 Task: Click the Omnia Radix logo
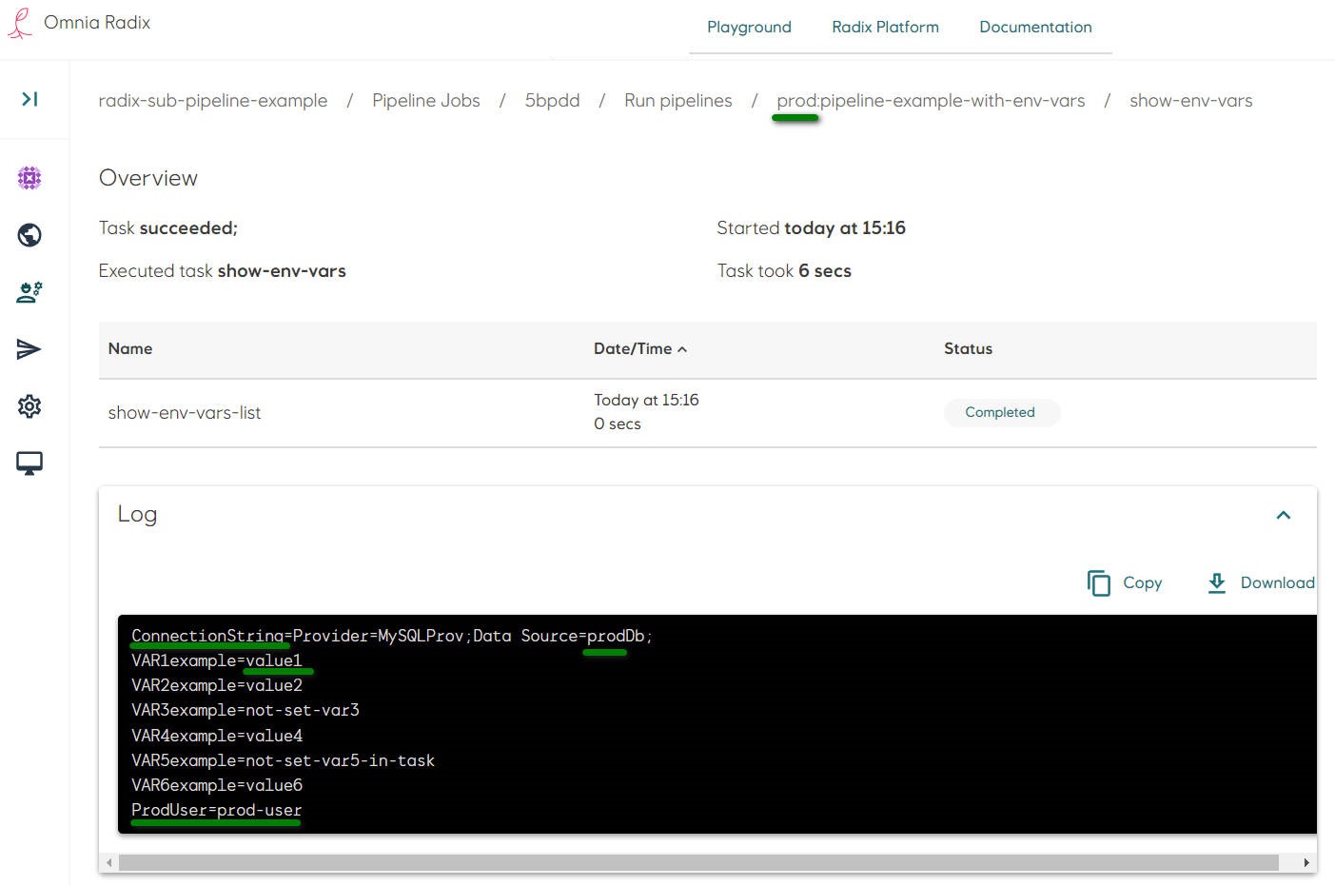79,22
